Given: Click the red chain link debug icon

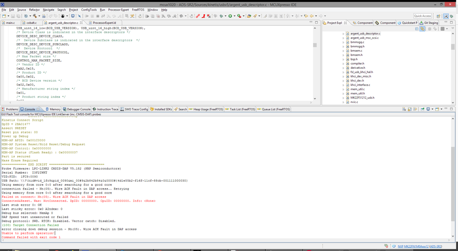Looking at the screenshot, I should tap(198, 16).
